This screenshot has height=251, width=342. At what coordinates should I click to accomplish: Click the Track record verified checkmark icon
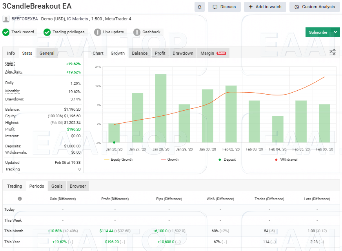click(x=6, y=32)
